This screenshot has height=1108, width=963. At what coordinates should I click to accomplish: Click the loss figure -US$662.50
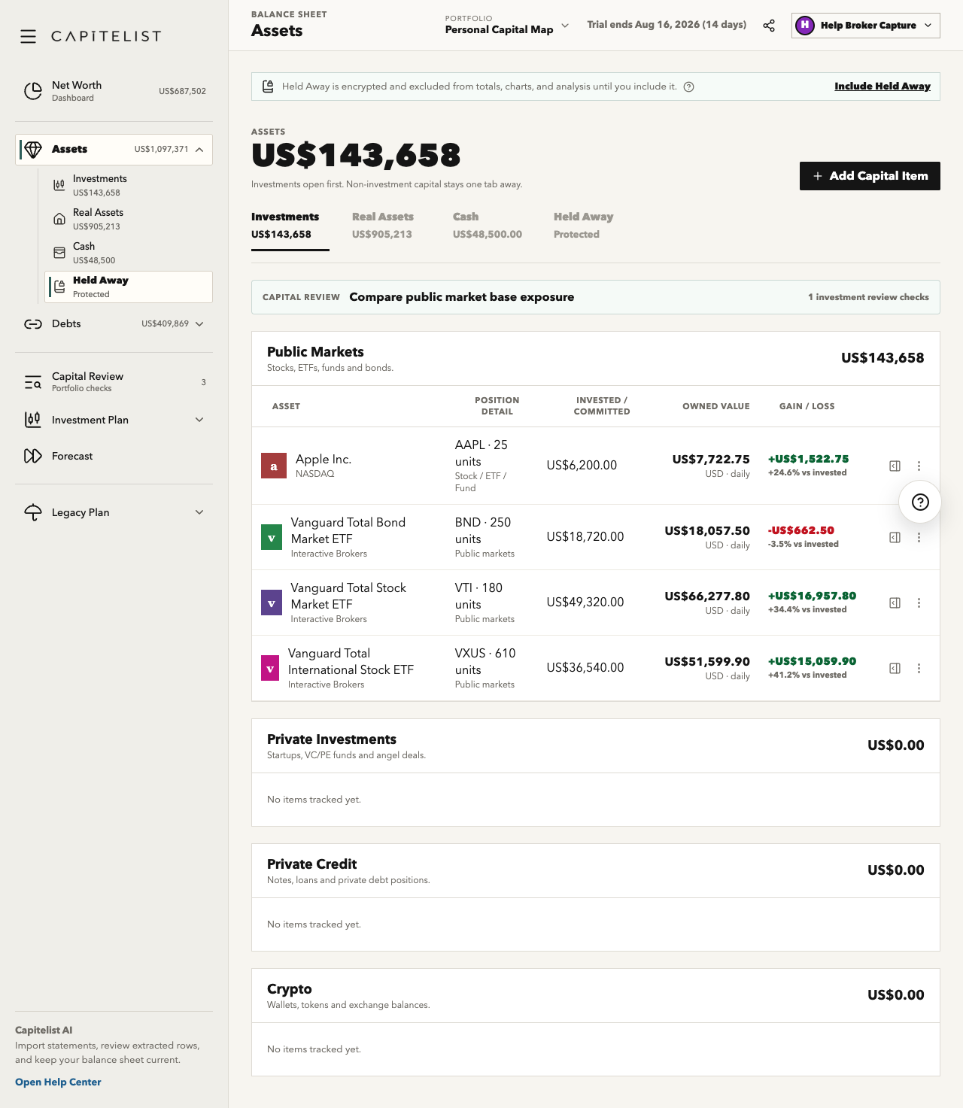coord(801,530)
